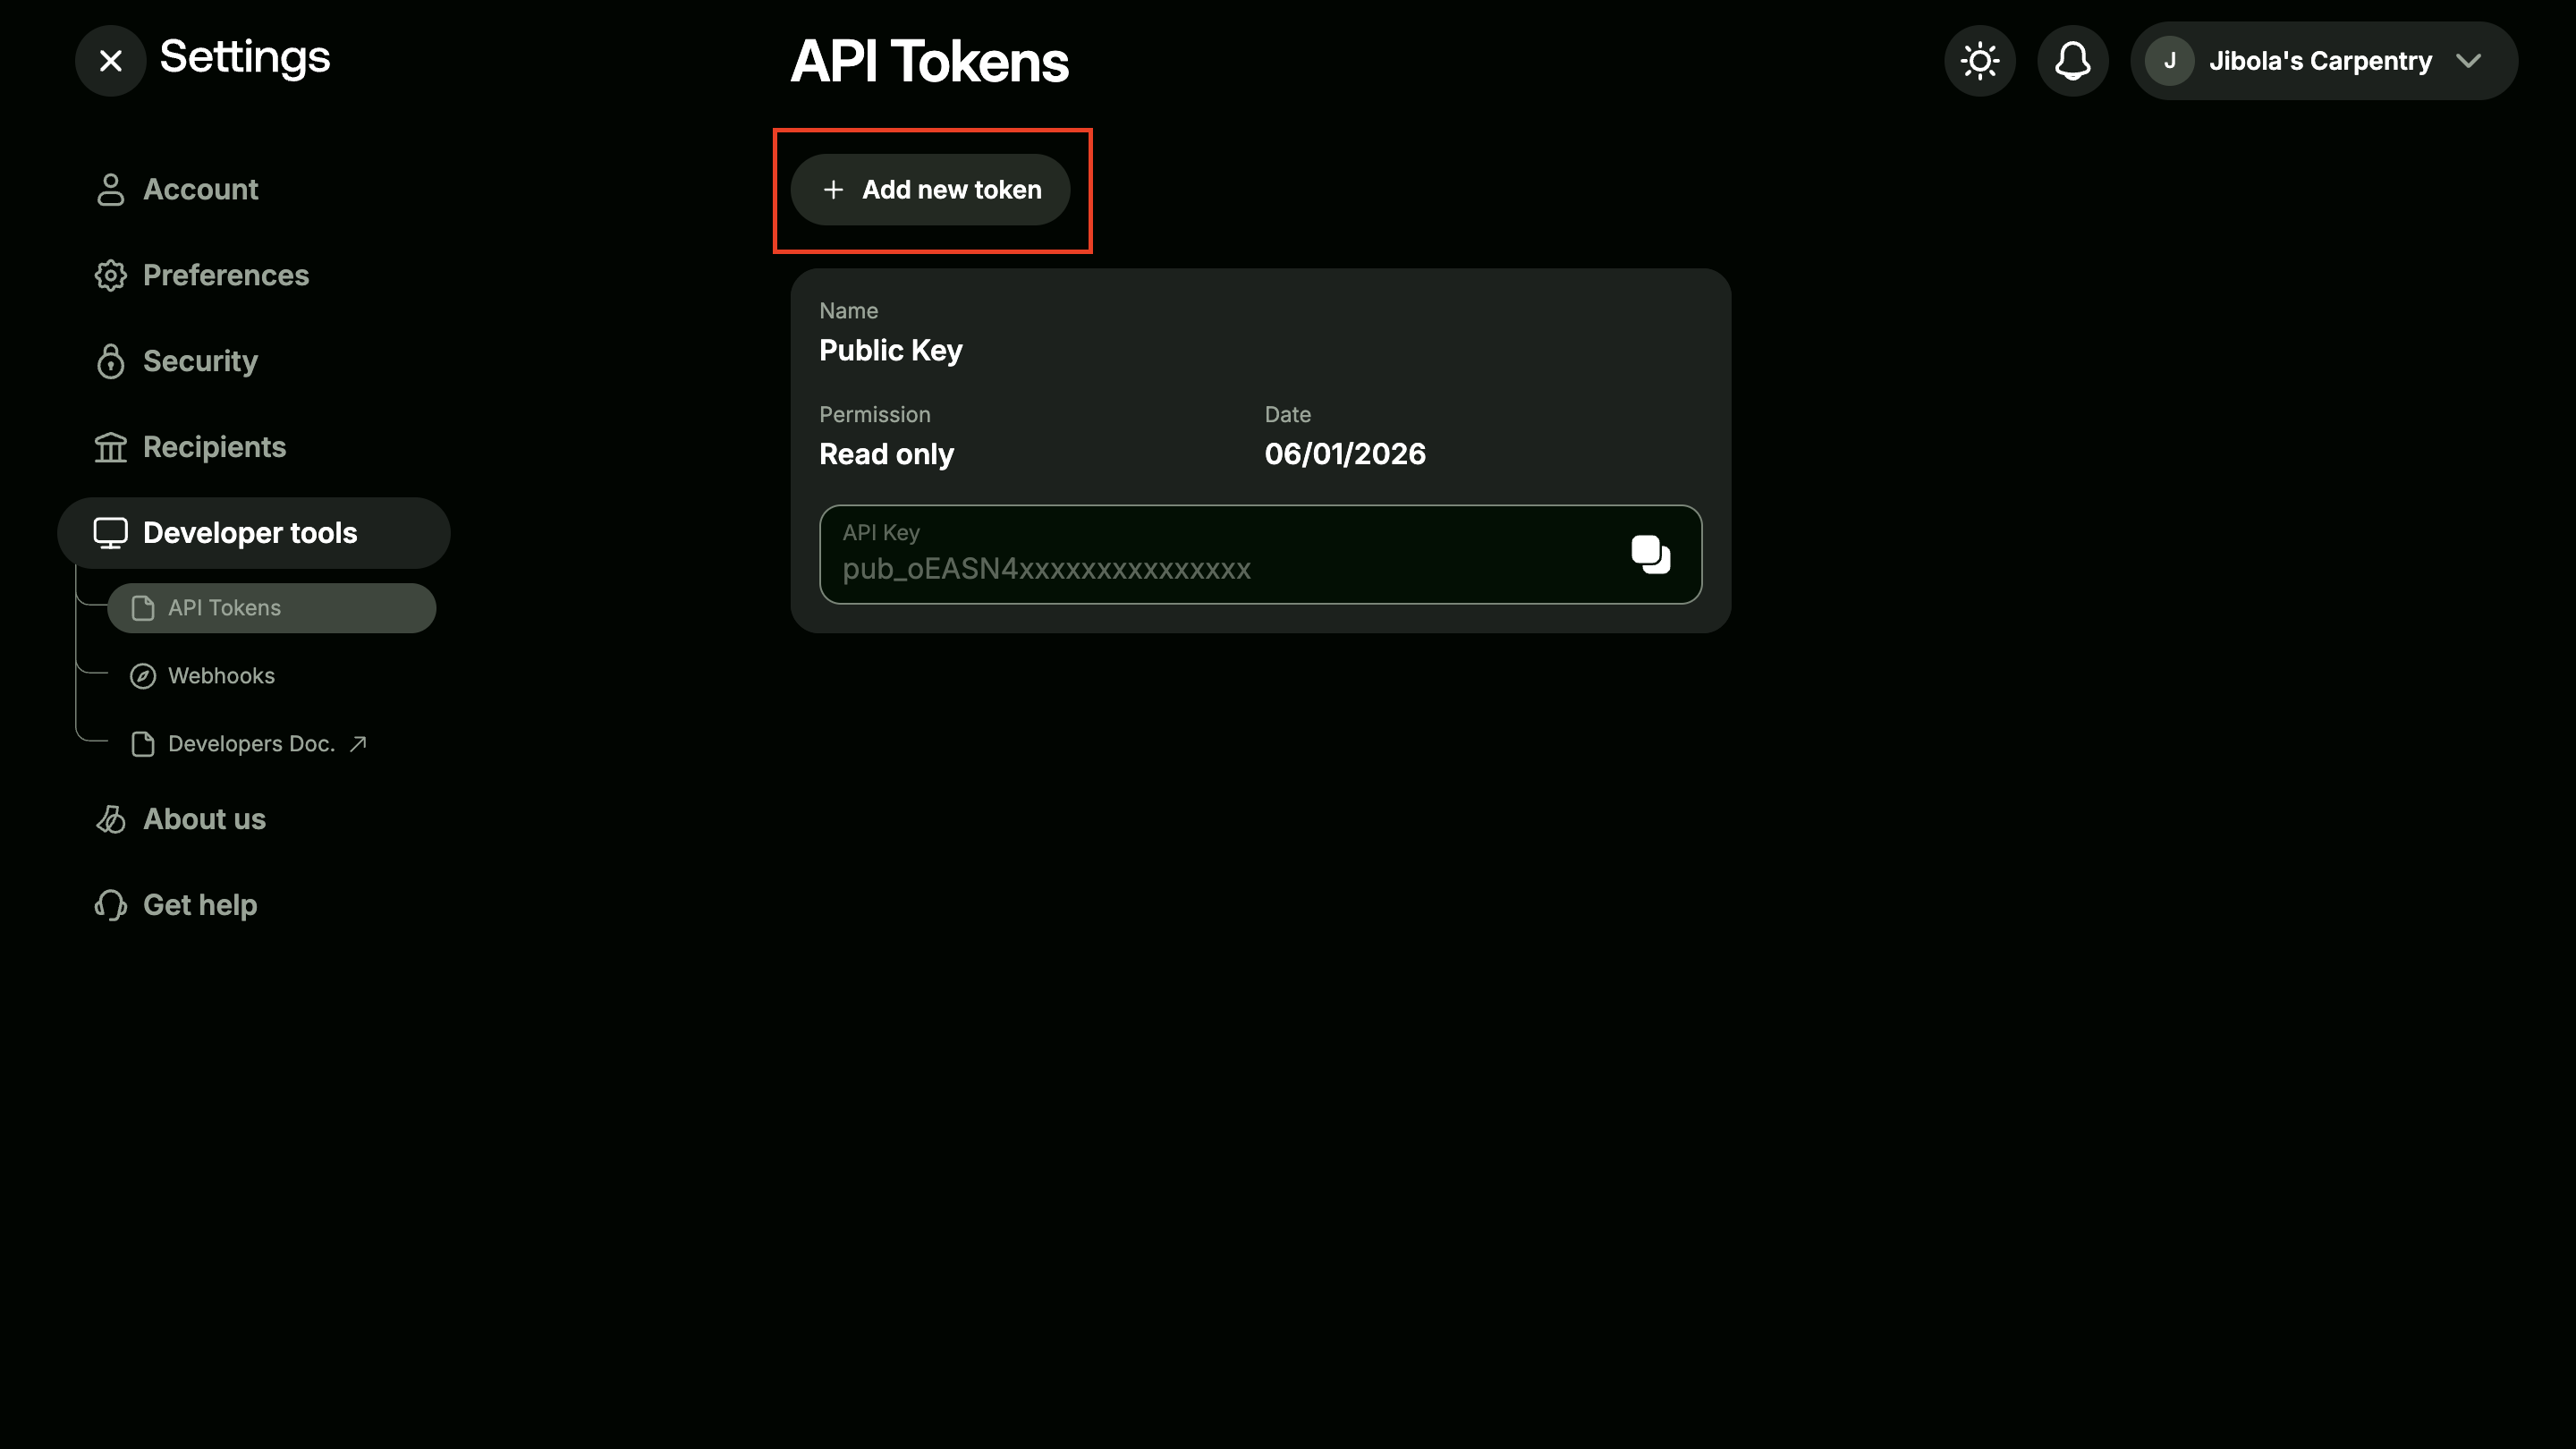The width and height of the screenshot is (2576, 1449).
Task: Open the Webhooks sub-item
Action: pyautogui.click(x=221, y=676)
